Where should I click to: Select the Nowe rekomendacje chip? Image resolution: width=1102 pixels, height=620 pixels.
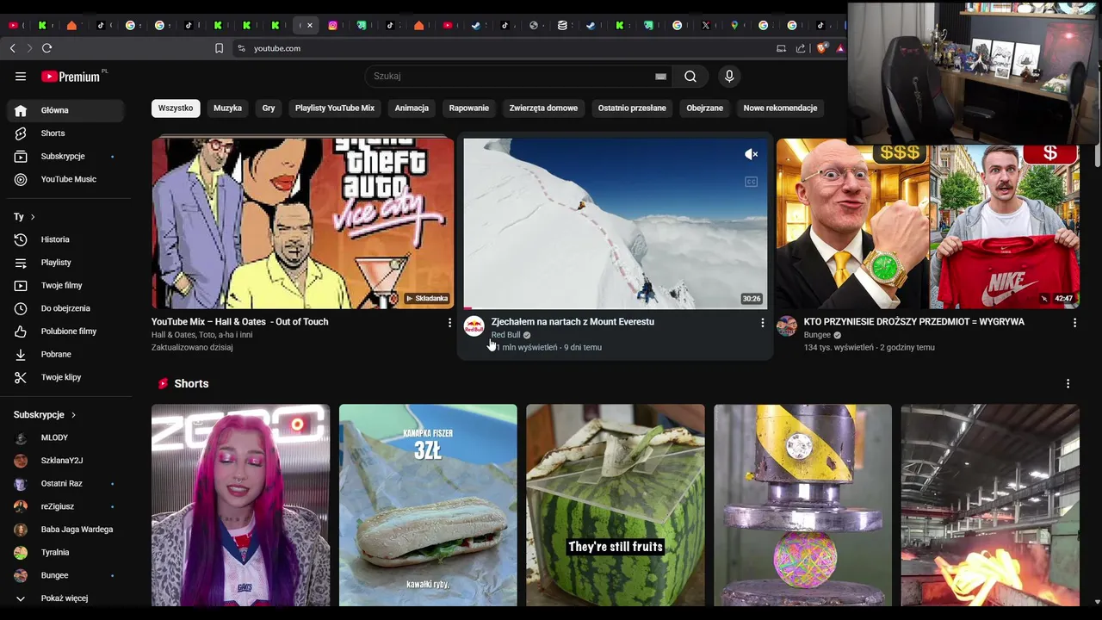780,108
